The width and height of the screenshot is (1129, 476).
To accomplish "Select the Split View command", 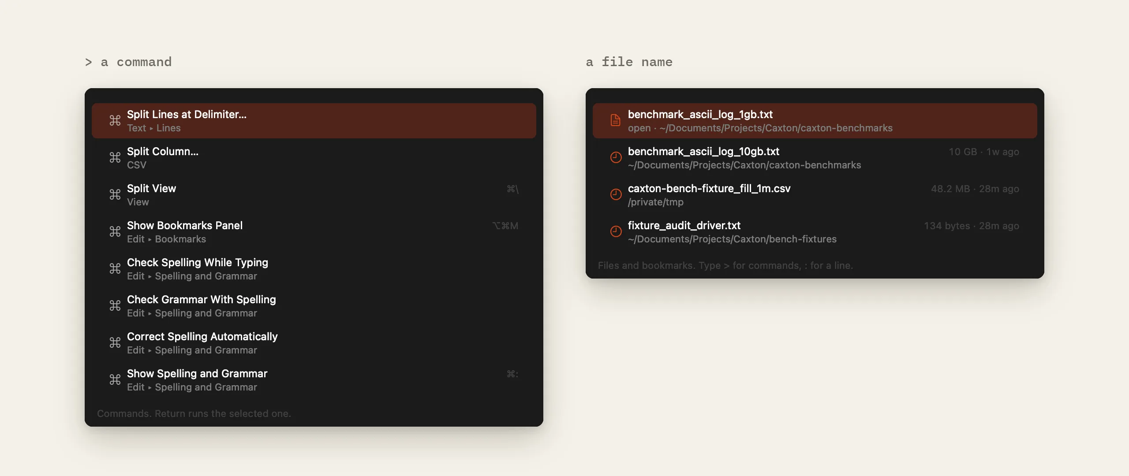I will point(314,195).
